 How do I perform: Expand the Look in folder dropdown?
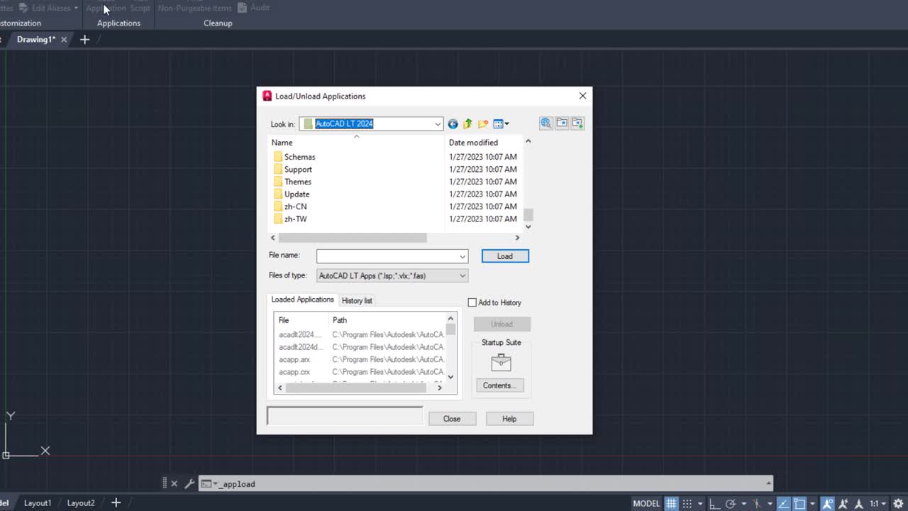(437, 124)
